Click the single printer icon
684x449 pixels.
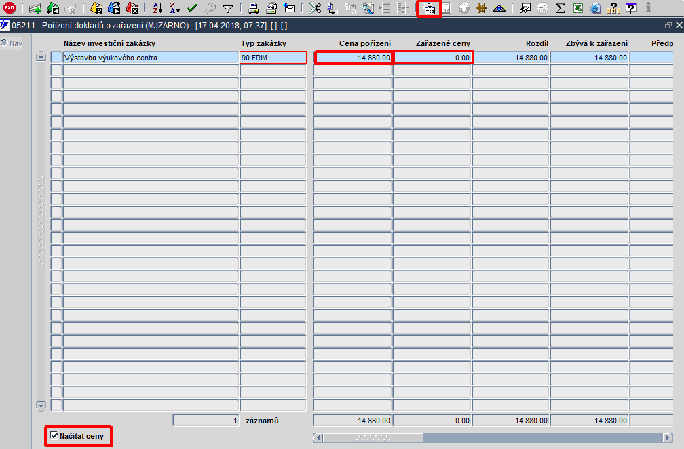[254, 8]
